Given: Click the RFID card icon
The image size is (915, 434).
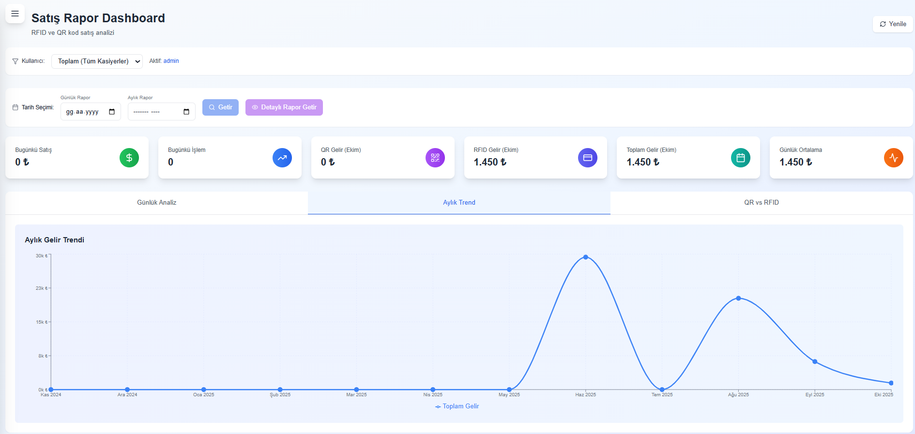Looking at the screenshot, I should pyautogui.click(x=588, y=158).
